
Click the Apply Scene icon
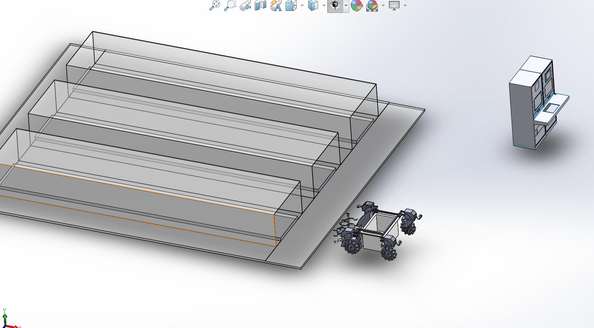point(372,6)
